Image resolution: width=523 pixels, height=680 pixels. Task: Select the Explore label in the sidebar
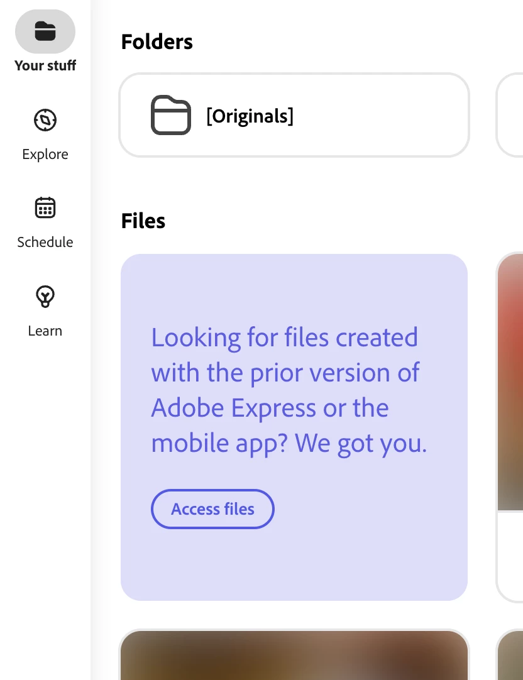[45, 155]
